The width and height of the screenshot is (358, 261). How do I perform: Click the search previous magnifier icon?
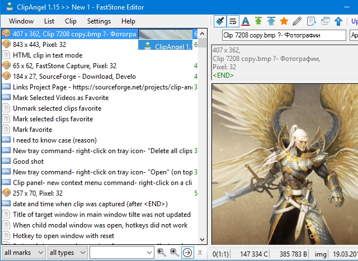coord(162,252)
